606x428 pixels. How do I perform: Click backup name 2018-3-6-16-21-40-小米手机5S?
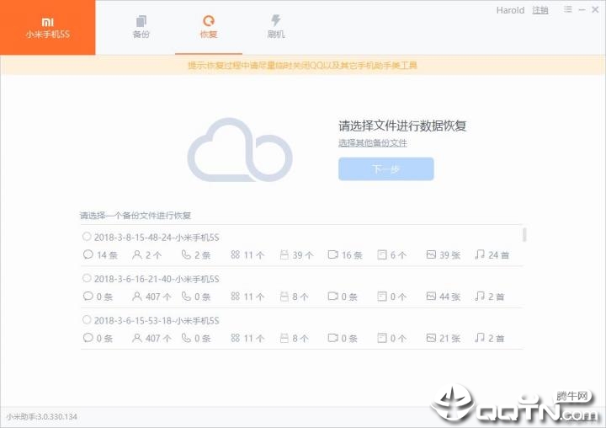tap(157, 279)
